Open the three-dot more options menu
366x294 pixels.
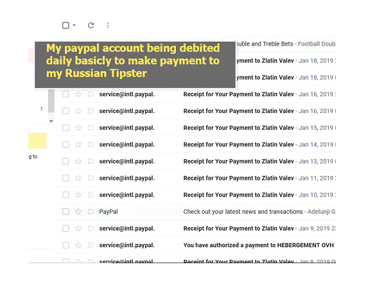[x=108, y=25]
